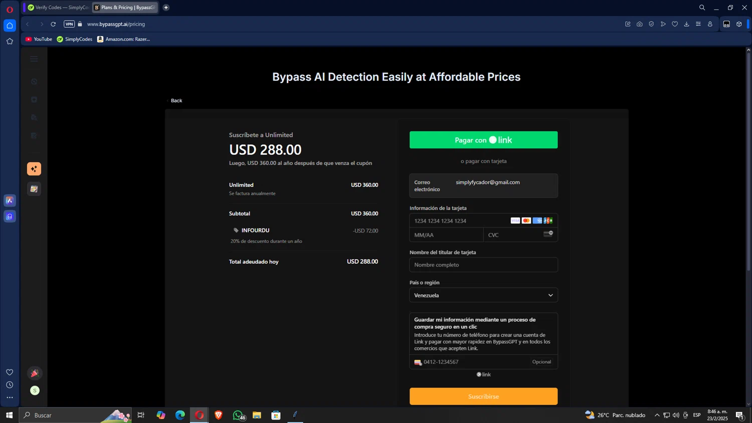Open WhatsApp from the taskbar
752x423 pixels.
(238, 415)
